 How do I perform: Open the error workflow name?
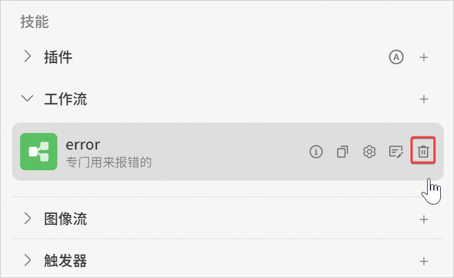tap(83, 144)
